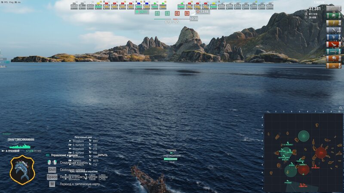Click the mouse buttons icon for Следующий корабль

pos(52,163)
